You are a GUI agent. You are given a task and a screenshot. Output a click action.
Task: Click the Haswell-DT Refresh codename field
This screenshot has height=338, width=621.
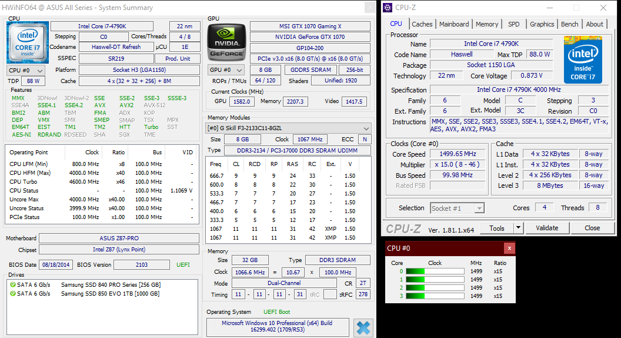click(x=116, y=47)
